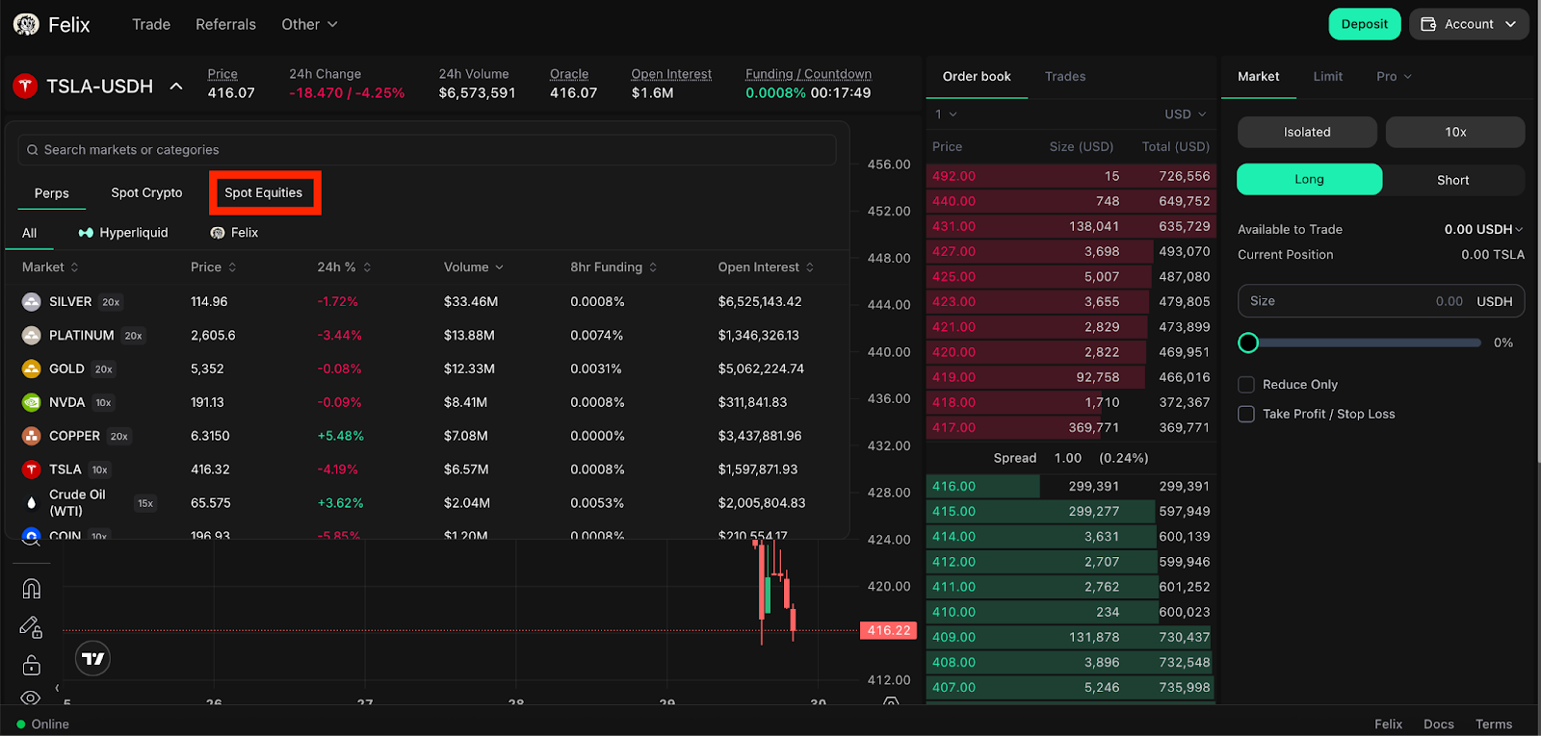Switch to the Trades tab

[x=1064, y=76]
